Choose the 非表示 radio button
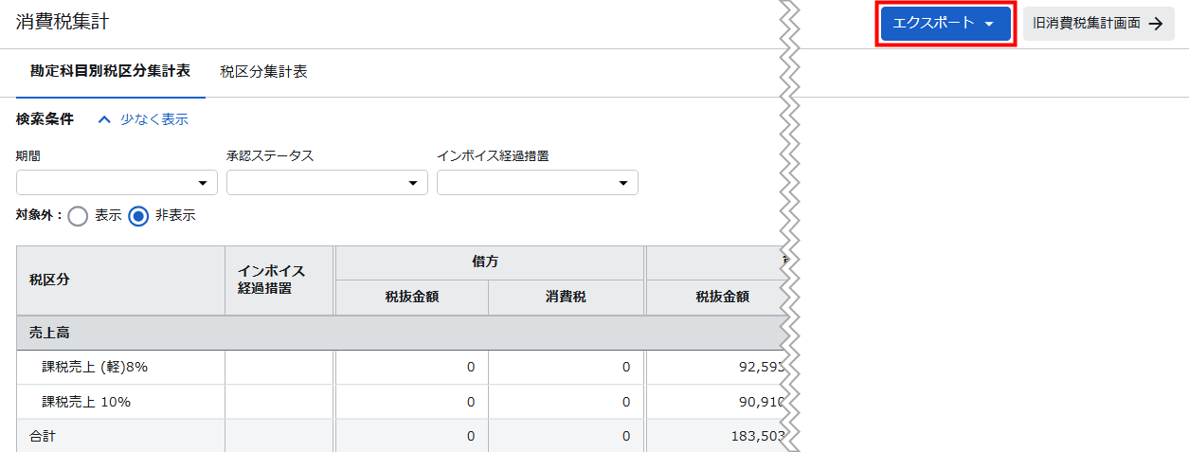The image size is (1189, 452). point(139,216)
